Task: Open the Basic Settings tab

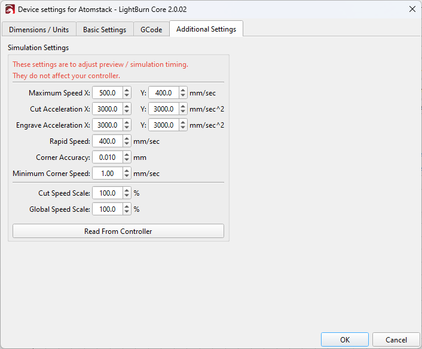Action: point(105,29)
